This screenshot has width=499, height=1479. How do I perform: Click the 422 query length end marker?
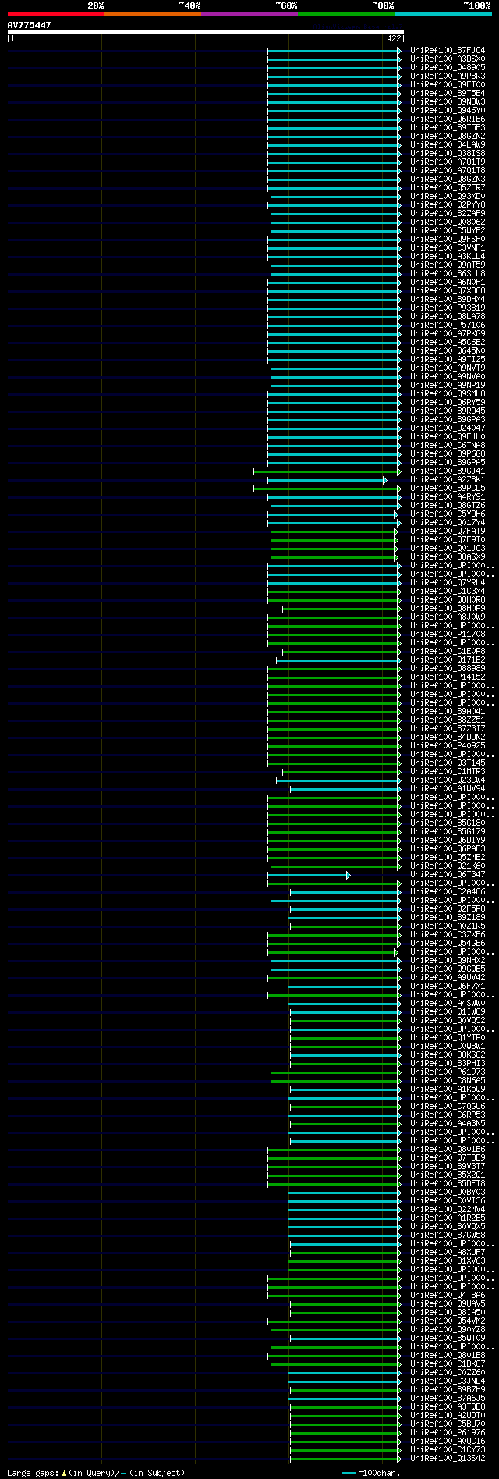pyautogui.click(x=393, y=38)
